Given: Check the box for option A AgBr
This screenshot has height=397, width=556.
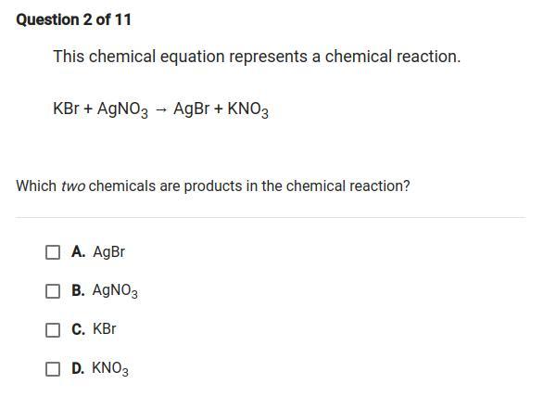Looking at the screenshot, I should click(x=53, y=252).
